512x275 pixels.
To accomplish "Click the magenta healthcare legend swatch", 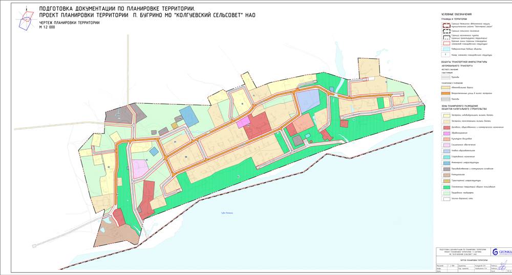I will coord(446,133).
